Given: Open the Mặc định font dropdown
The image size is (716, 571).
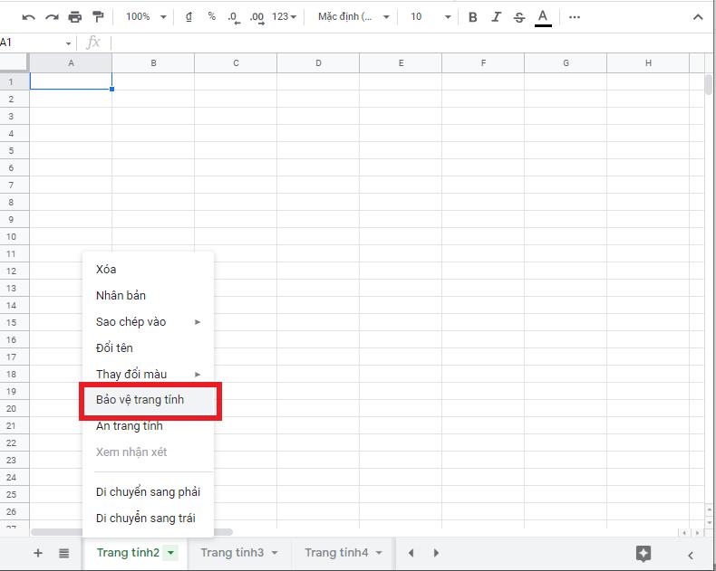Looking at the screenshot, I should tap(353, 17).
